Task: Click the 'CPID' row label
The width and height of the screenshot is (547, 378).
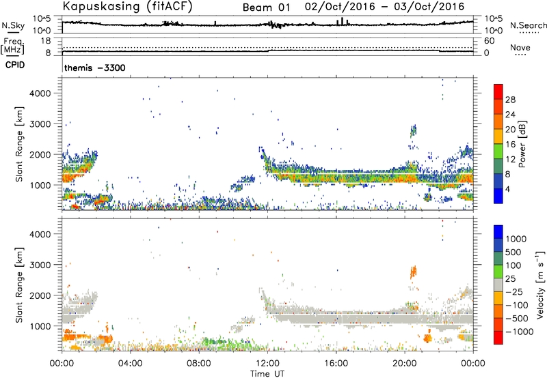Action: tap(14, 65)
